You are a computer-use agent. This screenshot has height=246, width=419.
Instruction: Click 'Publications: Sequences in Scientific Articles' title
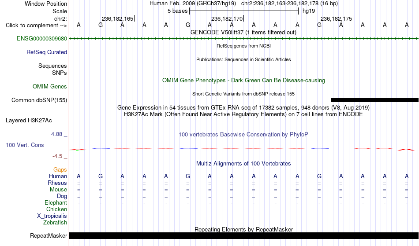(243, 59)
